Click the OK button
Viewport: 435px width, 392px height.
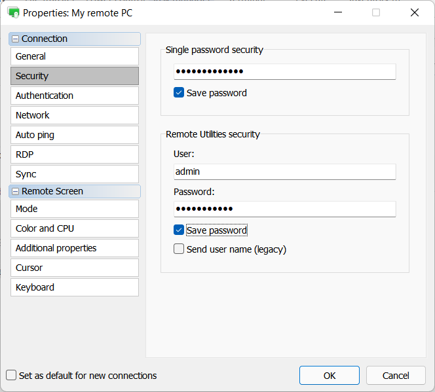[329, 376]
